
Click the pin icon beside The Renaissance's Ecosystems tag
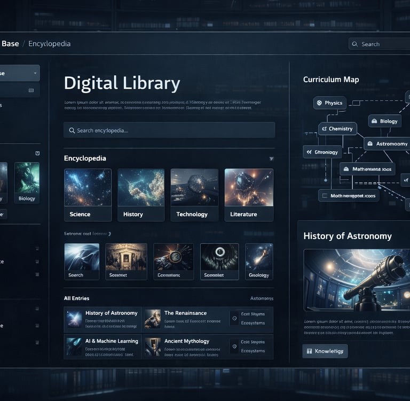point(234,318)
